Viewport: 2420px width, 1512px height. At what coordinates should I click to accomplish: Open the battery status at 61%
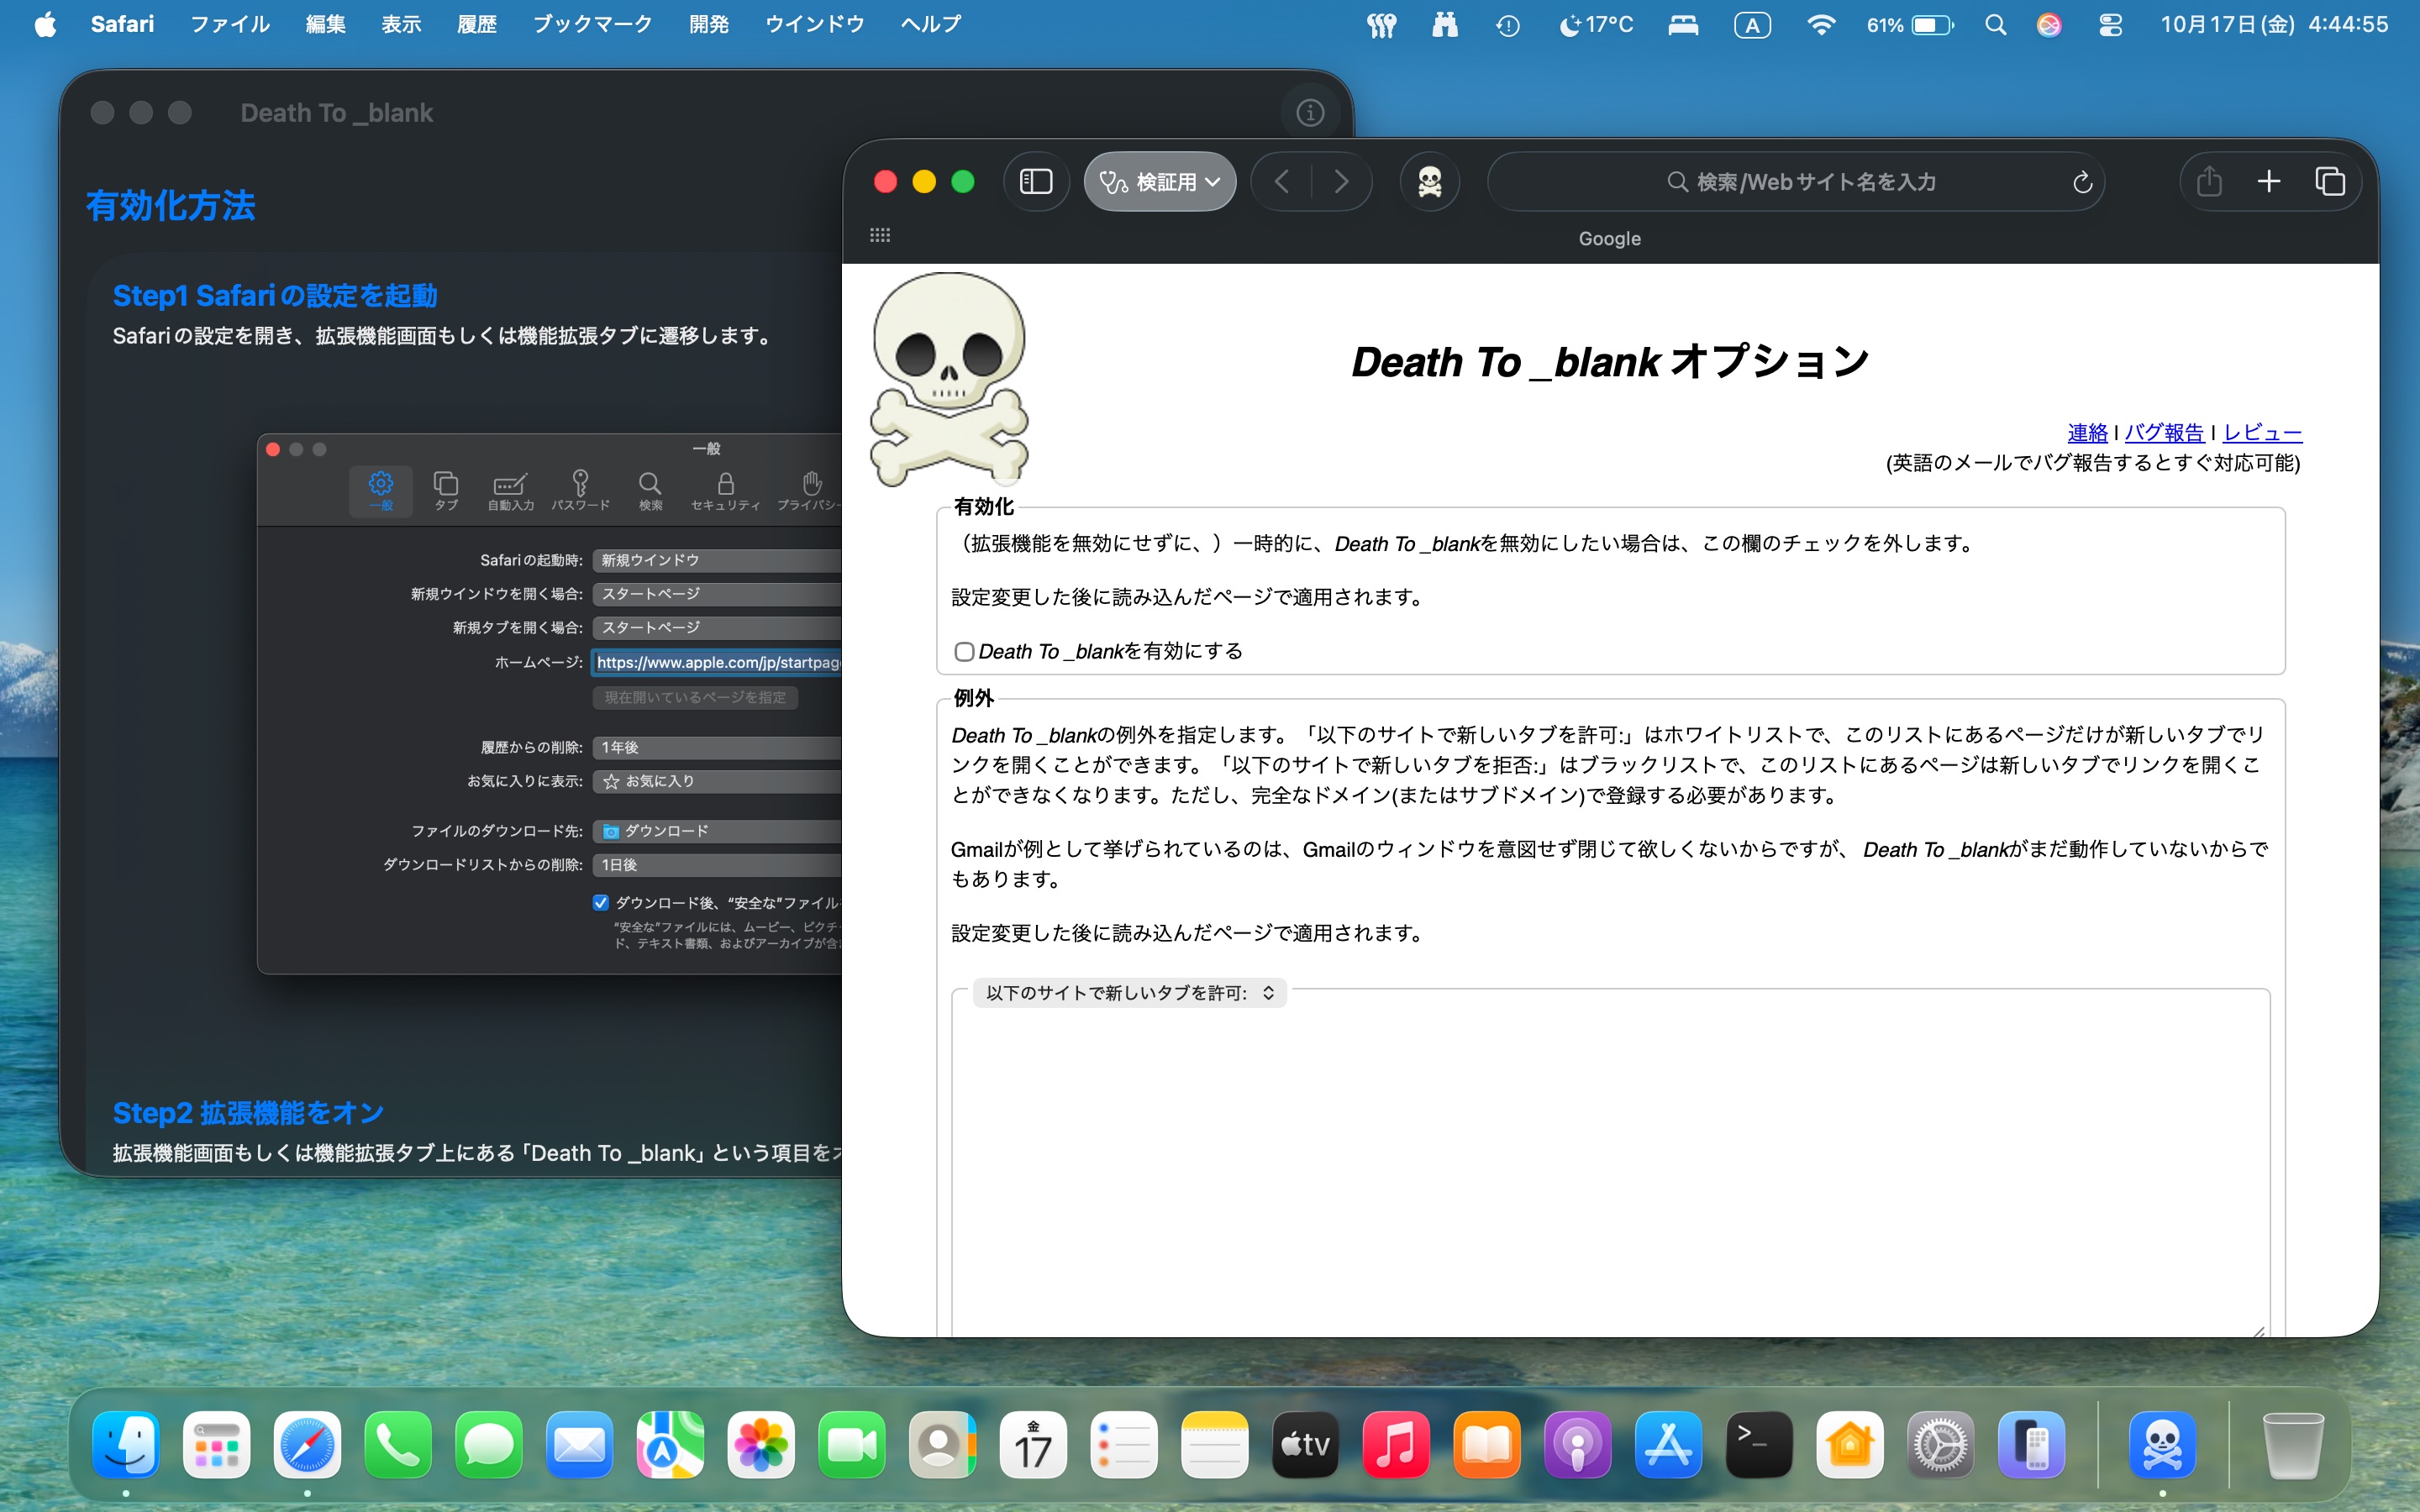pos(1909,25)
